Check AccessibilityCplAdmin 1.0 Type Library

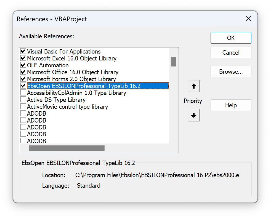(23, 93)
